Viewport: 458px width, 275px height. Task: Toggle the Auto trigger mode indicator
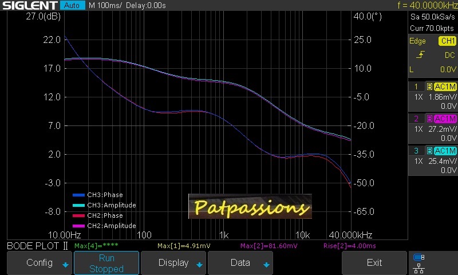tap(72, 5)
